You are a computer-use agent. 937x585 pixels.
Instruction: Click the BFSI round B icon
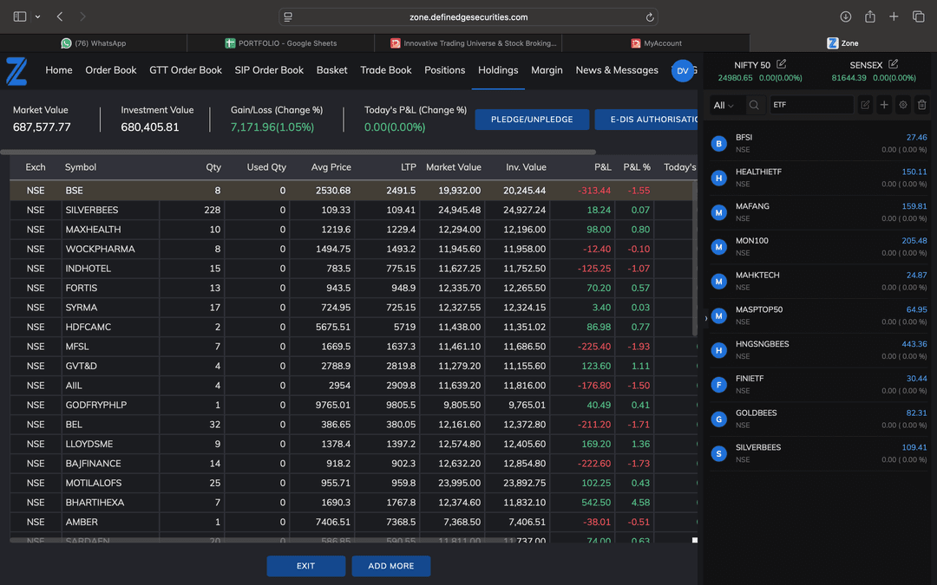point(719,144)
